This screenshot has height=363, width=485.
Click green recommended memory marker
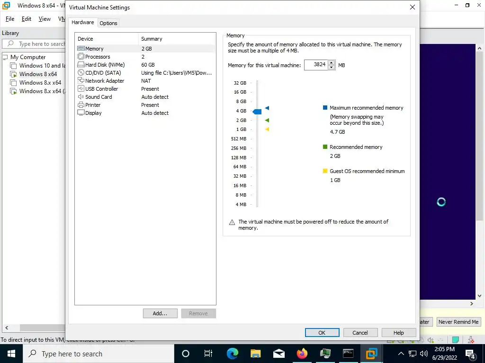click(x=267, y=120)
